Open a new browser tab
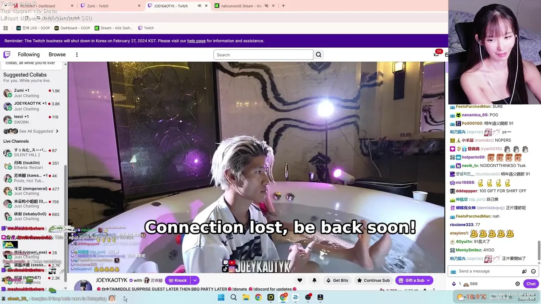Image resolution: width=541 pixels, height=304 pixels. point(283,6)
